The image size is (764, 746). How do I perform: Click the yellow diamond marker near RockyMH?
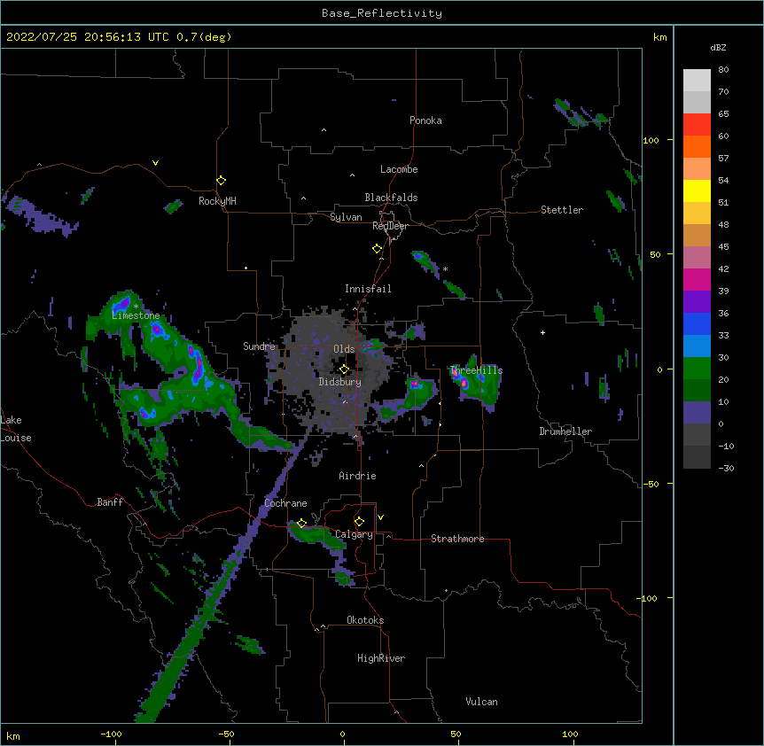point(221,181)
